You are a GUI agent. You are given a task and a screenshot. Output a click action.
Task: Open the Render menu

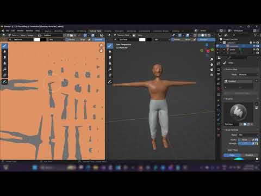(20, 30)
